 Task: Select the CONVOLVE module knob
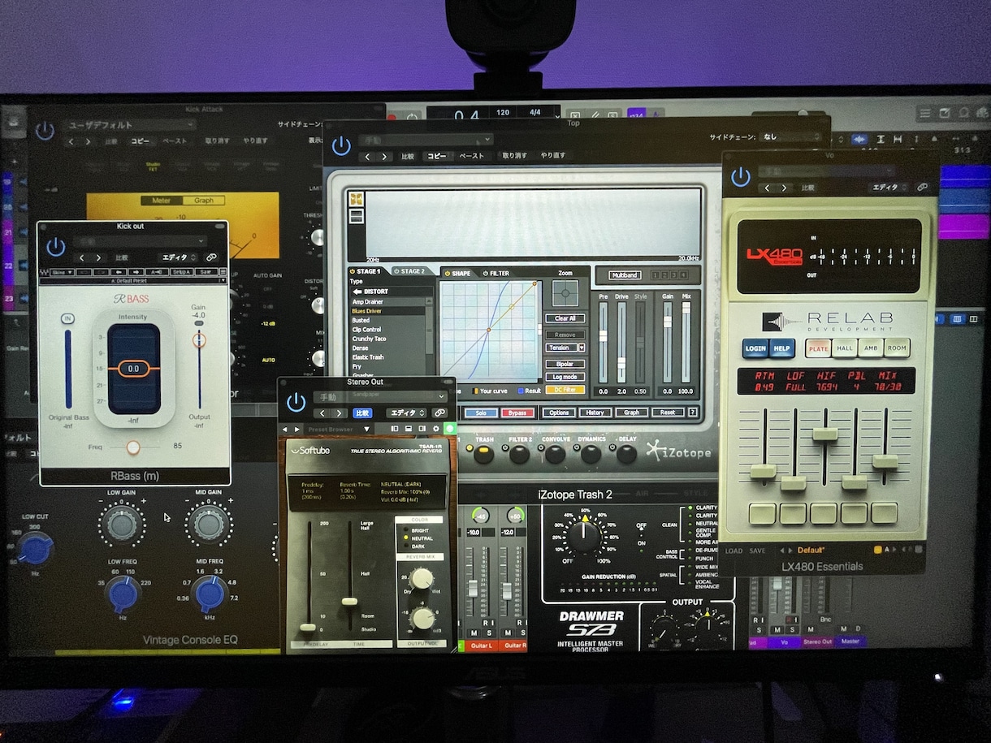pos(555,454)
